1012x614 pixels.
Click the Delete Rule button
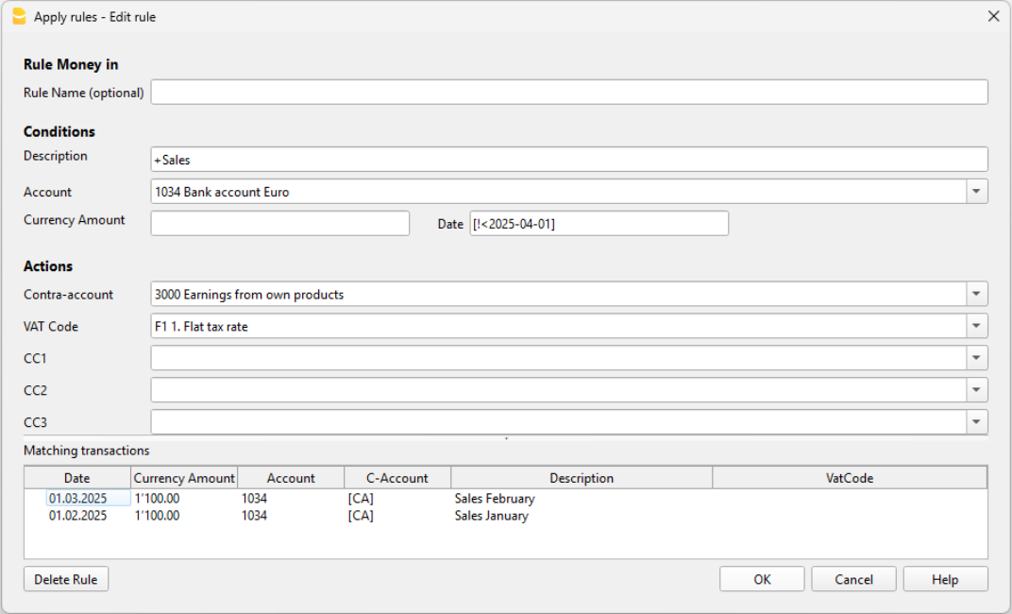point(65,578)
